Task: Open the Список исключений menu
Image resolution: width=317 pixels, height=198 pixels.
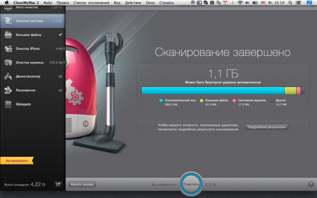Action: pos(91,2)
